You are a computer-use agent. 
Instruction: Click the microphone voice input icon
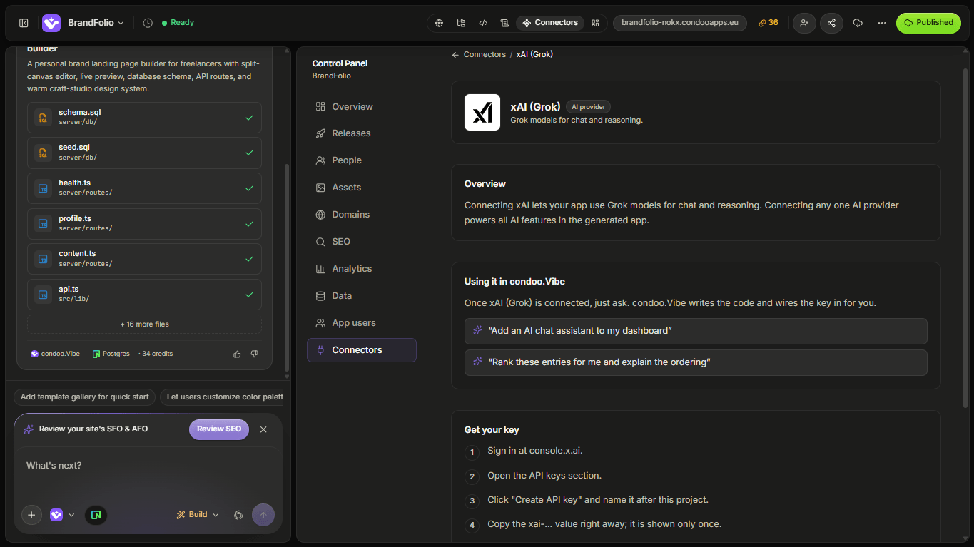239,515
